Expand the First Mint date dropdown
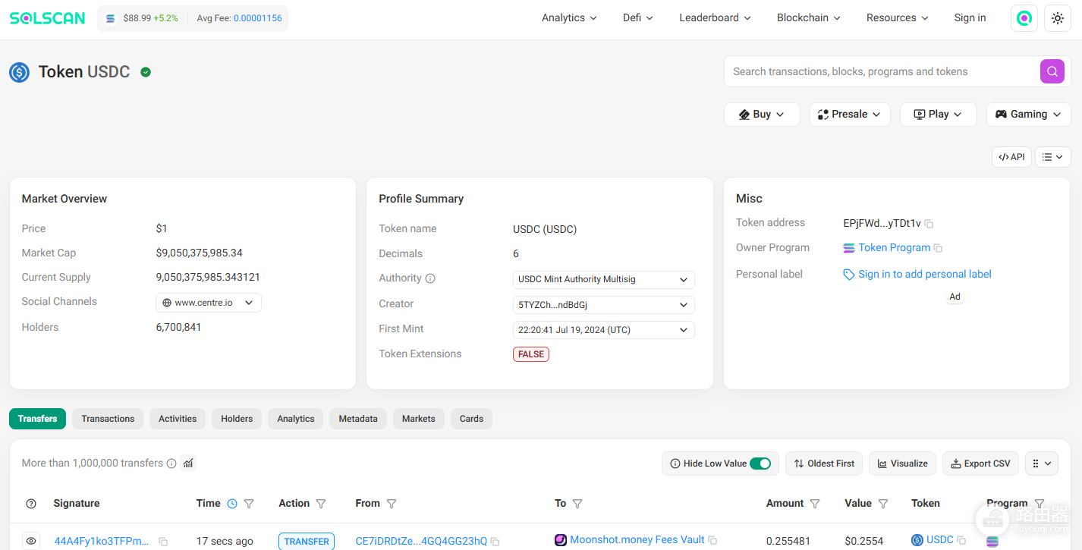 pyautogui.click(x=604, y=330)
